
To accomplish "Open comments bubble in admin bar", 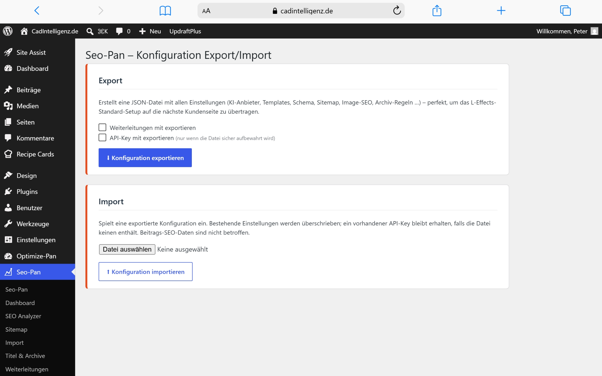I will [123, 31].
